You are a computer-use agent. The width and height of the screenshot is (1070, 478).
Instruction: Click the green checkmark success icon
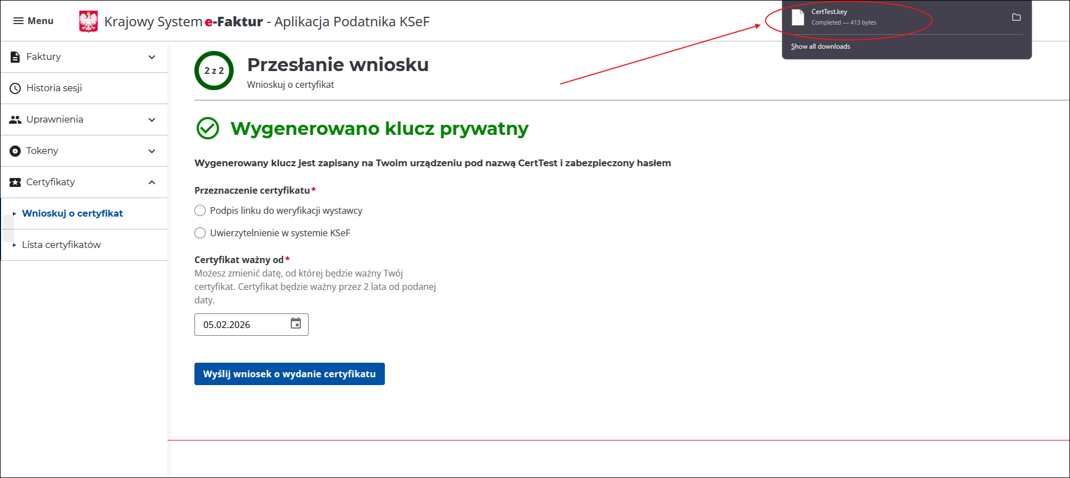[x=208, y=128]
